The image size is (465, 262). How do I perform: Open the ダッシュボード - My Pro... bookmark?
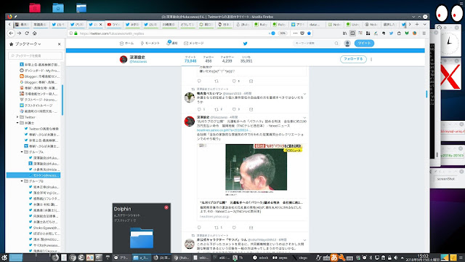[39, 71]
